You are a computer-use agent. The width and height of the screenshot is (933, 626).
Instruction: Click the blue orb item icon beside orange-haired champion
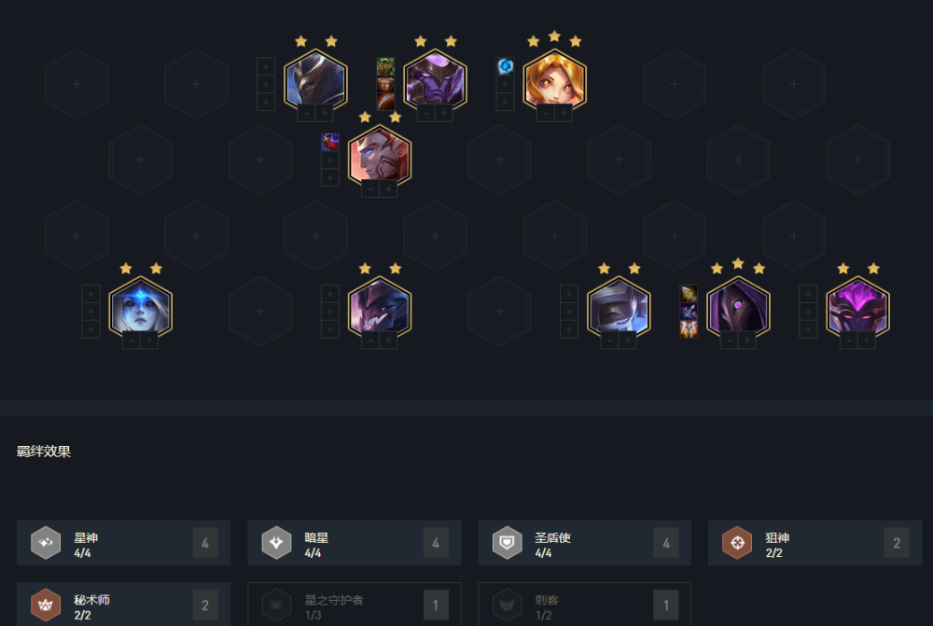tap(505, 66)
